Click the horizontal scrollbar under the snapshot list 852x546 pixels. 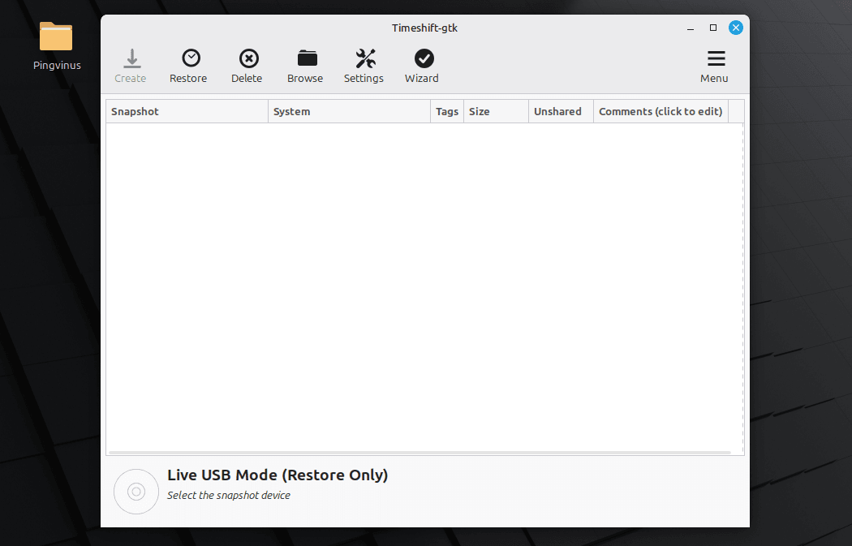[x=419, y=452]
